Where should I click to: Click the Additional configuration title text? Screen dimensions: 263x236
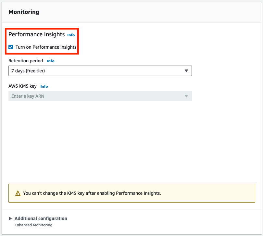click(41, 218)
